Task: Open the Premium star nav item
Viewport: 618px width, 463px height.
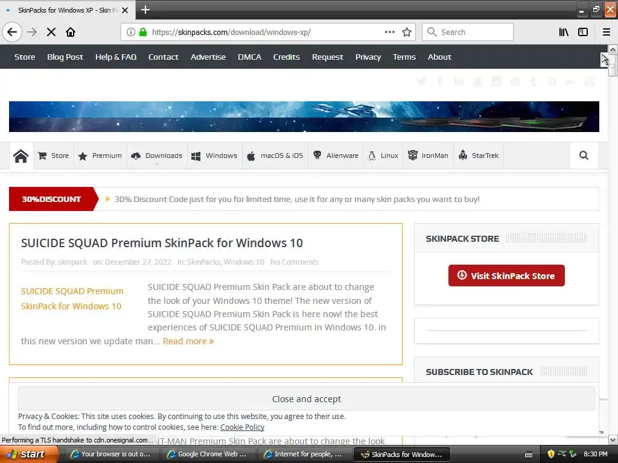Action: point(100,156)
